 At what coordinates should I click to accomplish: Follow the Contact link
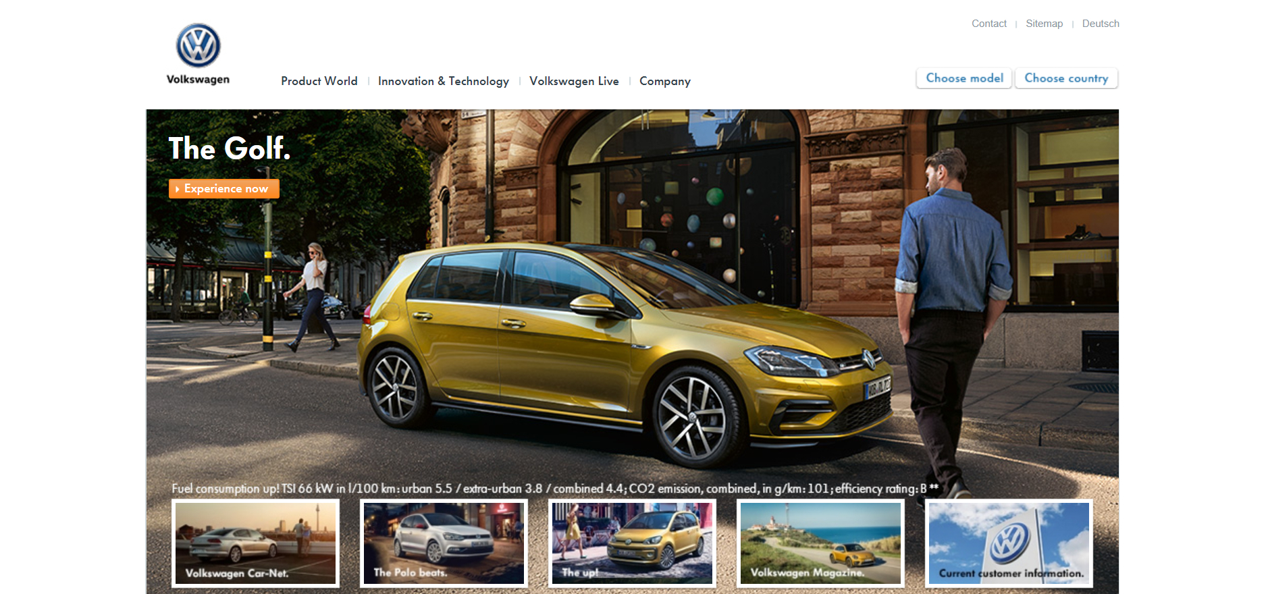989,24
